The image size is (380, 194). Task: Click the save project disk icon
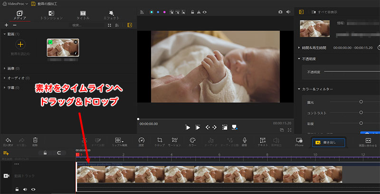coord(33,4)
